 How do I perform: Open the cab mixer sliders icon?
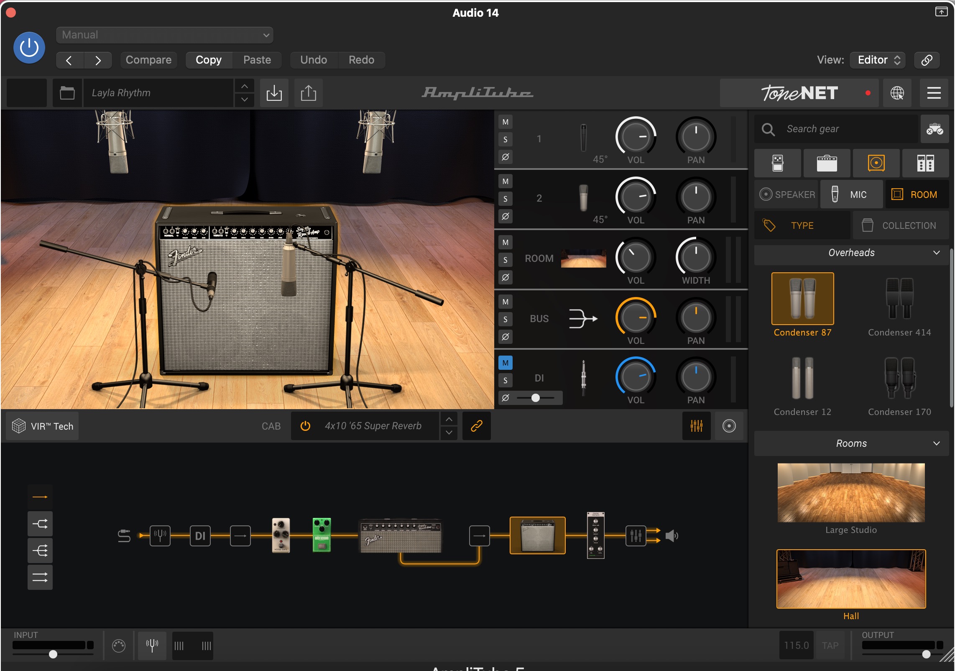[x=697, y=426]
